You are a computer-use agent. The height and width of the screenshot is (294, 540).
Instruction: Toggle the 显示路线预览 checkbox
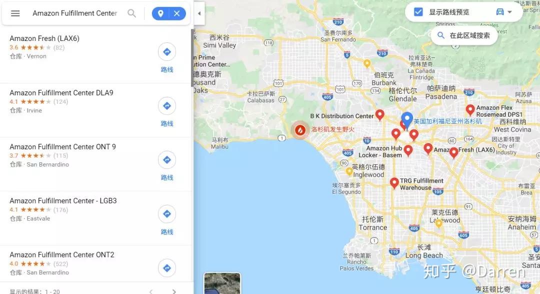coord(418,12)
